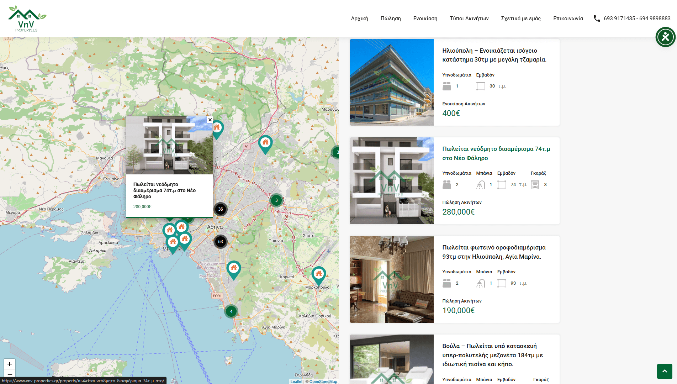Viewport: 677px width, 384px height.
Task: Click the Επικοινωνία link
Action: (x=568, y=19)
